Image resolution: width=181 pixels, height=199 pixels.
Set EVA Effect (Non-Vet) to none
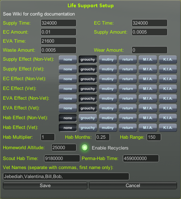pos(68,99)
